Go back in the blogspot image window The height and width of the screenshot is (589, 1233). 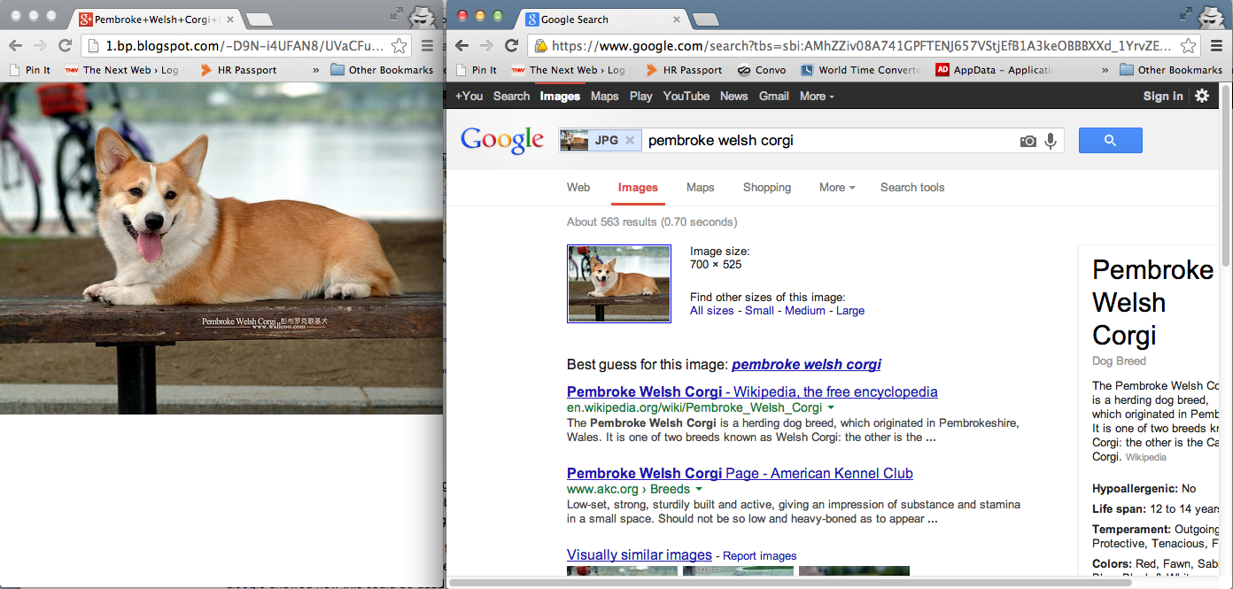point(15,46)
